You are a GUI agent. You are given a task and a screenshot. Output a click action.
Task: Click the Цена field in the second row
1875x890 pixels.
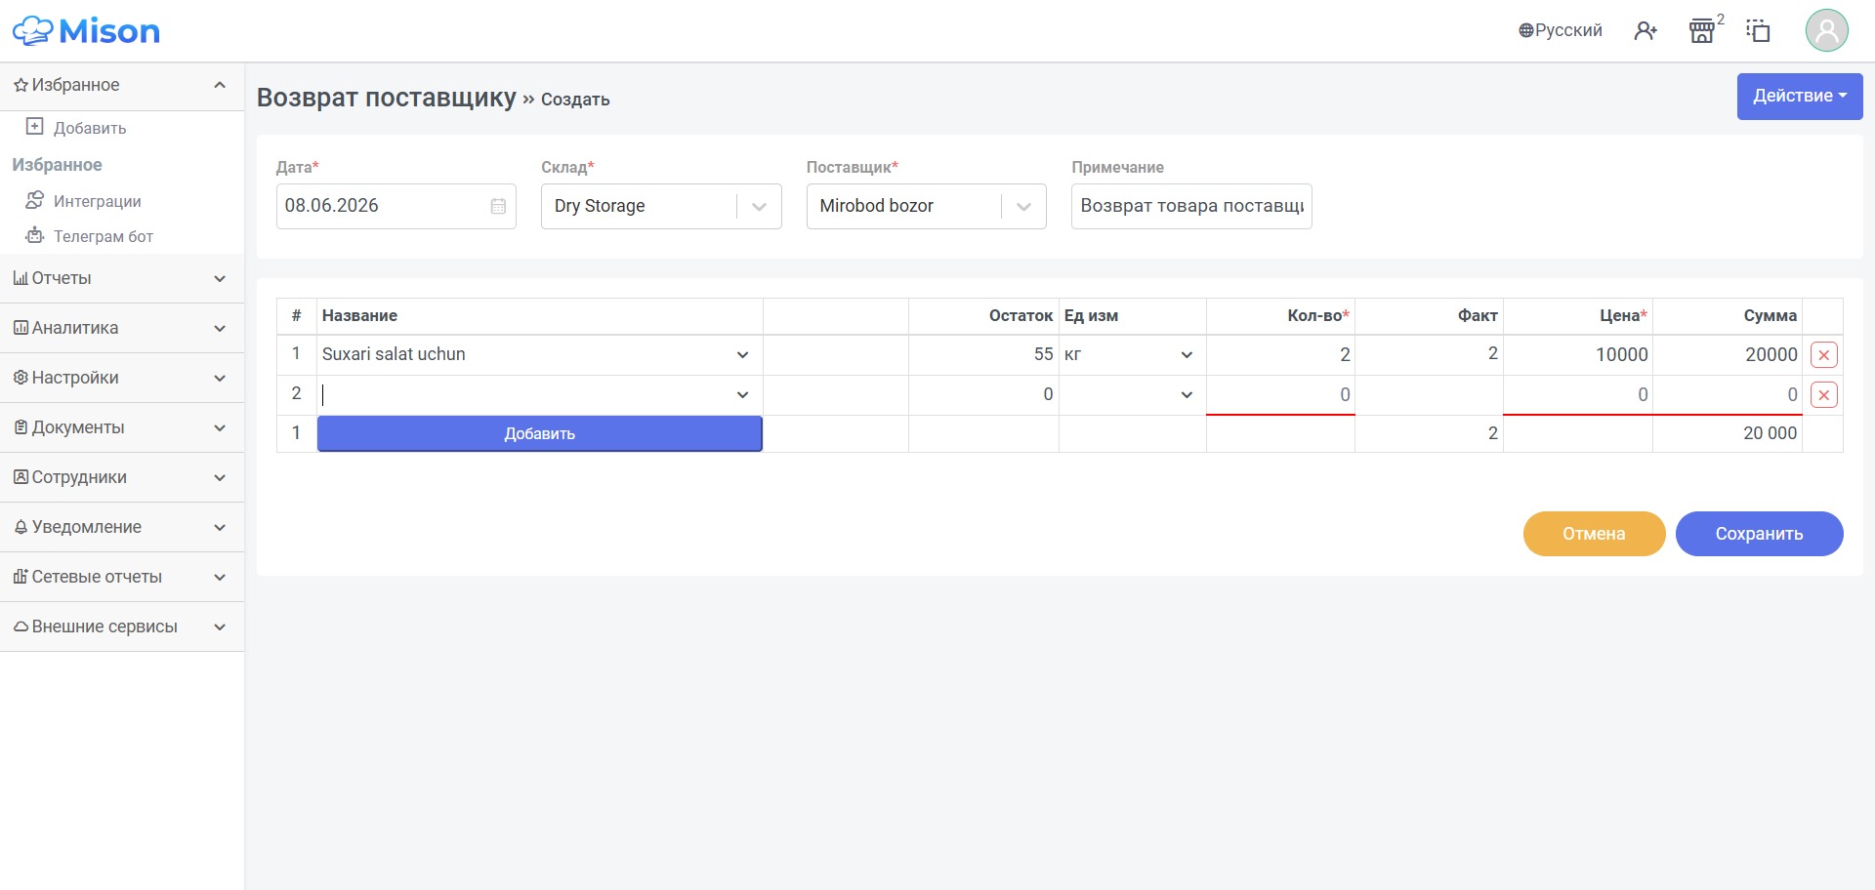(1578, 395)
